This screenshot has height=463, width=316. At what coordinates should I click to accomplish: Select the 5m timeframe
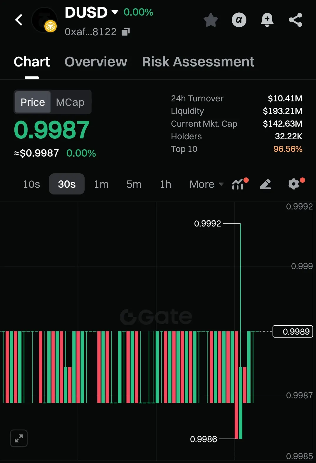[x=134, y=184]
